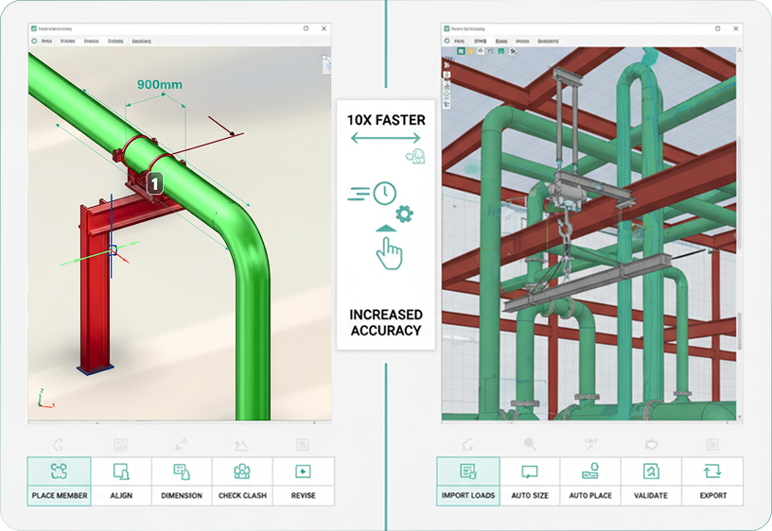Screen dimensions: 772x531
Task: Open first menu in left window menu bar
Action: coord(46,42)
